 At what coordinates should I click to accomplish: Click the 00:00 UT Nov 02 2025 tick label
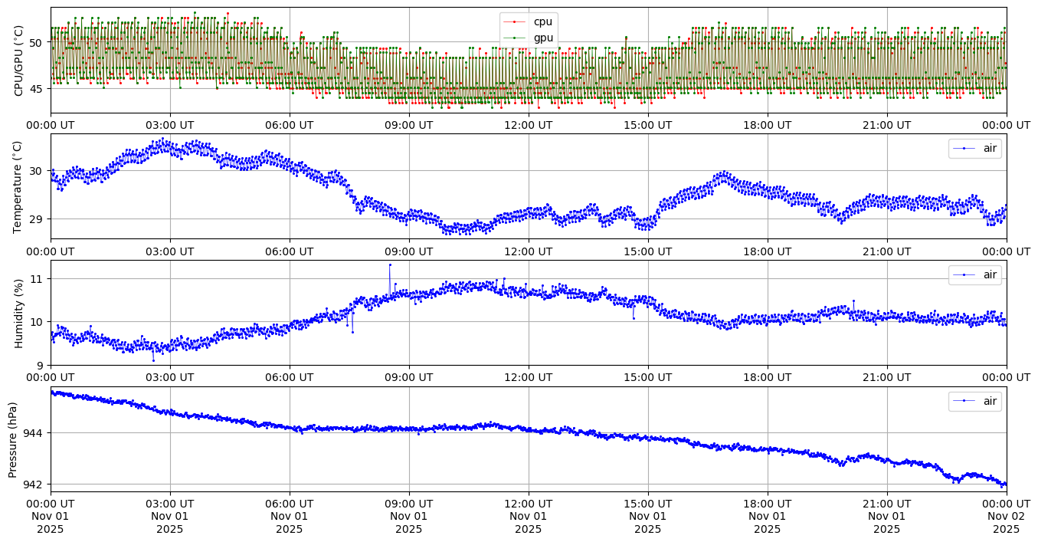[1006, 516]
